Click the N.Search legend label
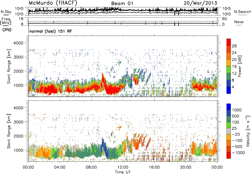Image resolution: width=251 pixels, height=174 pixels. 242,12
